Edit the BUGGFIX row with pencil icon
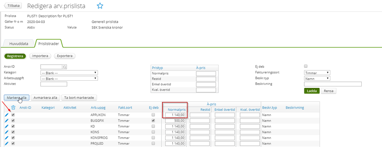 pyautogui.click(x=7, y=121)
